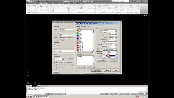The width and height of the screenshot is (174, 98).
Task: Click the AutoCAD Civil taskbar item
Action: (x=41, y=97)
